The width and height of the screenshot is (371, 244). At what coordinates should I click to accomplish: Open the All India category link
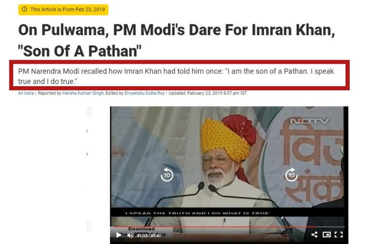tap(26, 93)
